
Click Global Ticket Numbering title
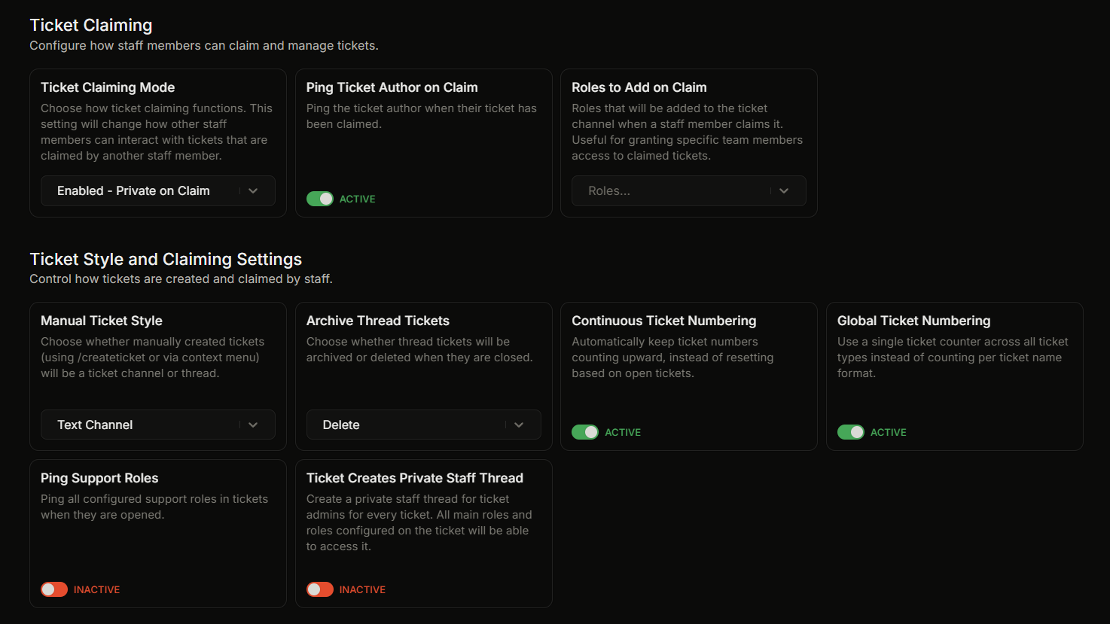pos(914,321)
